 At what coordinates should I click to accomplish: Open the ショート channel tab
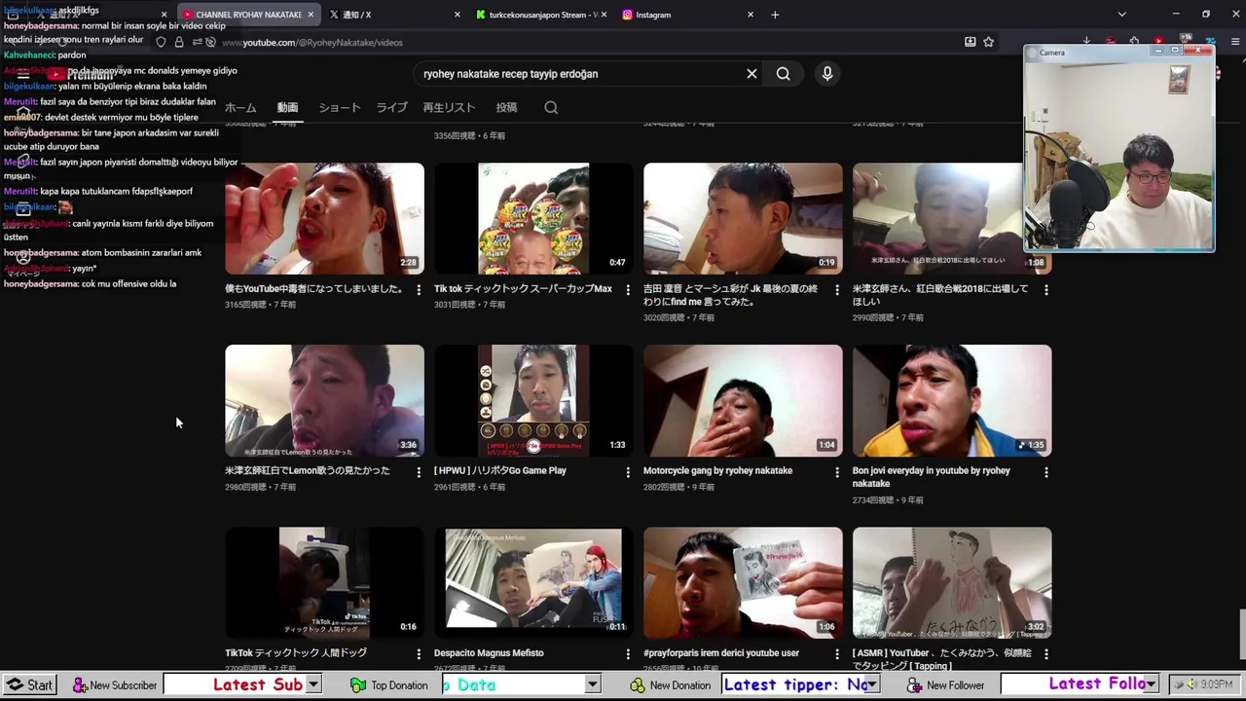340,108
